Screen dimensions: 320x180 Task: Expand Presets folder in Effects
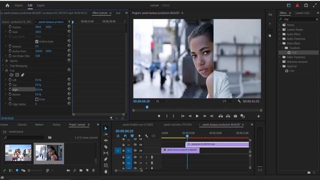pyautogui.click(x=280, y=25)
